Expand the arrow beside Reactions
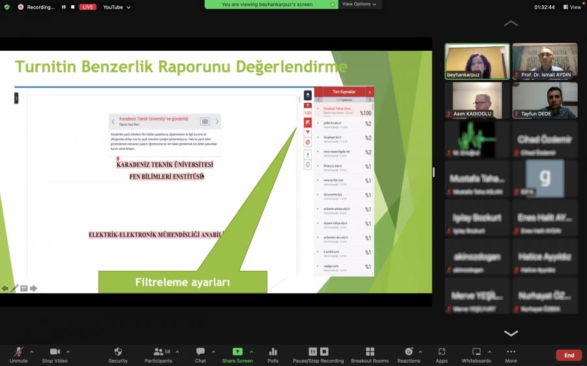The image size is (587, 366). pyautogui.click(x=420, y=352)
